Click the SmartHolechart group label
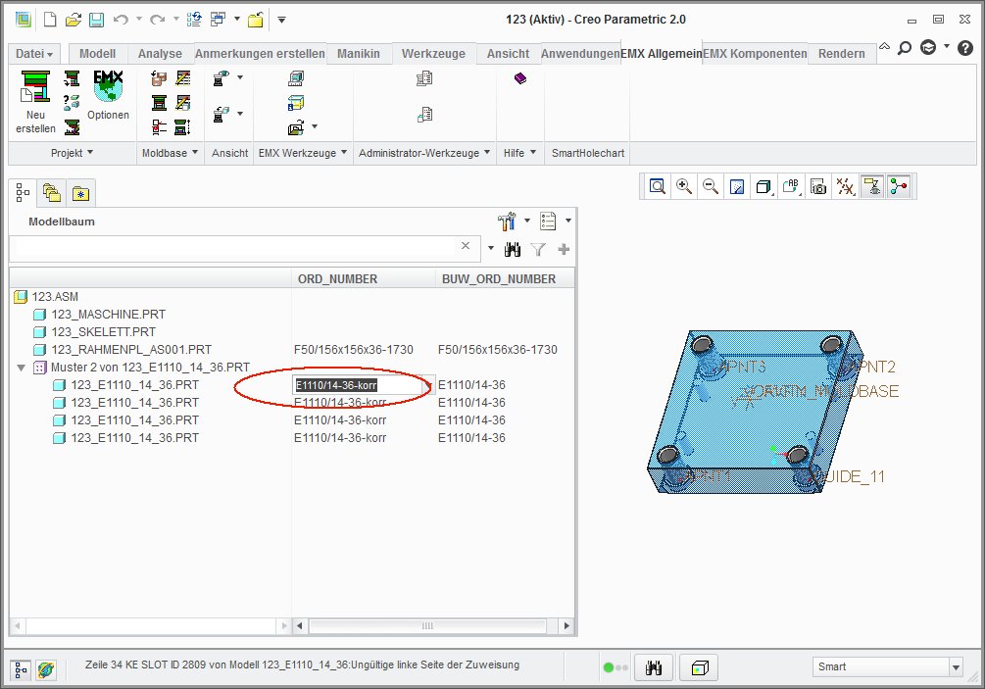Screen dimensions: 985x689 click(x=588, y=153)
